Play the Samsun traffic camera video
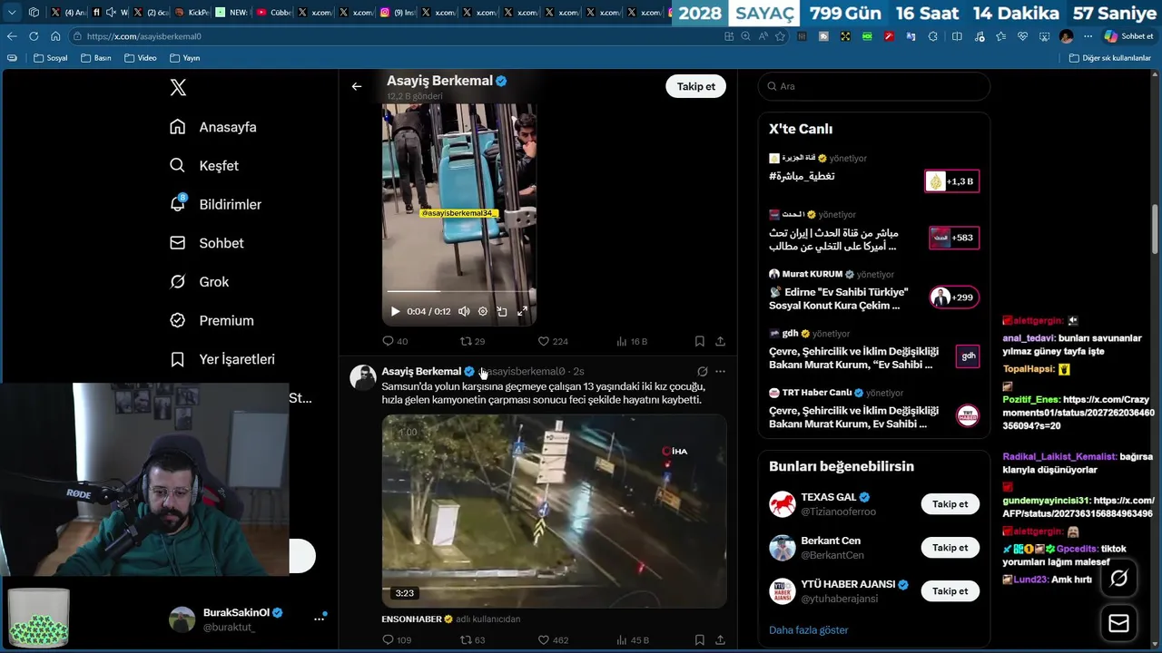This screenshot has height=653, width=1162. point(554,511)
